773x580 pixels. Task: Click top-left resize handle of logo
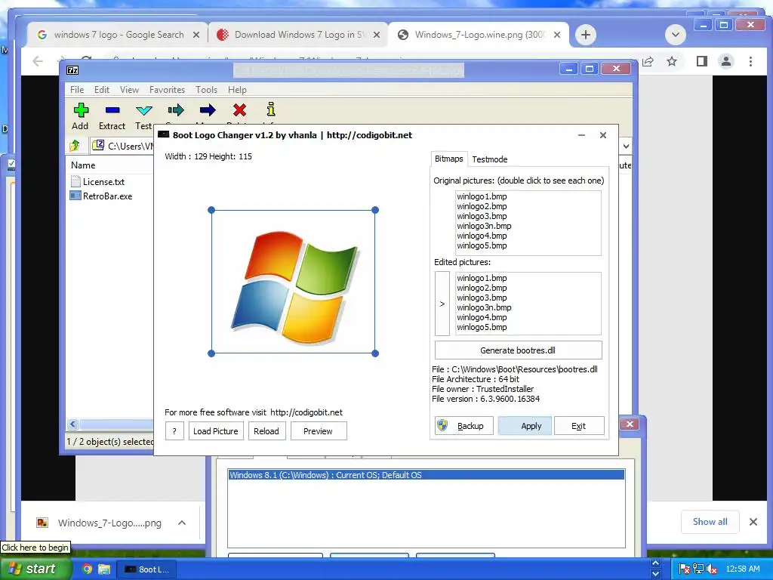click(x=211, y=210)
